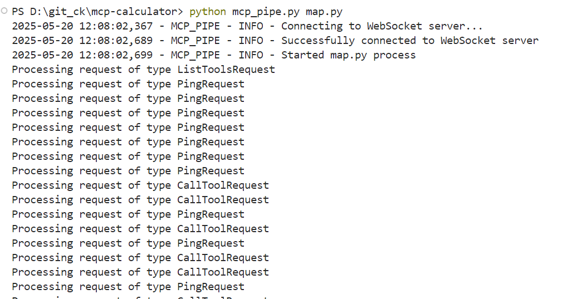Click 'Successfully connected to WebSocket server' text

(409, 41)
